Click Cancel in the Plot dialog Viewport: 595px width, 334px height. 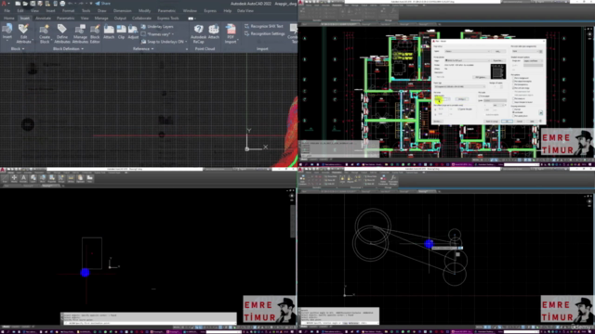click(520, 122)
